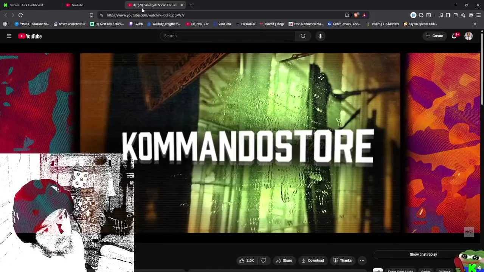
Task: Click the Thanks button
Action: tap(342, 261)
